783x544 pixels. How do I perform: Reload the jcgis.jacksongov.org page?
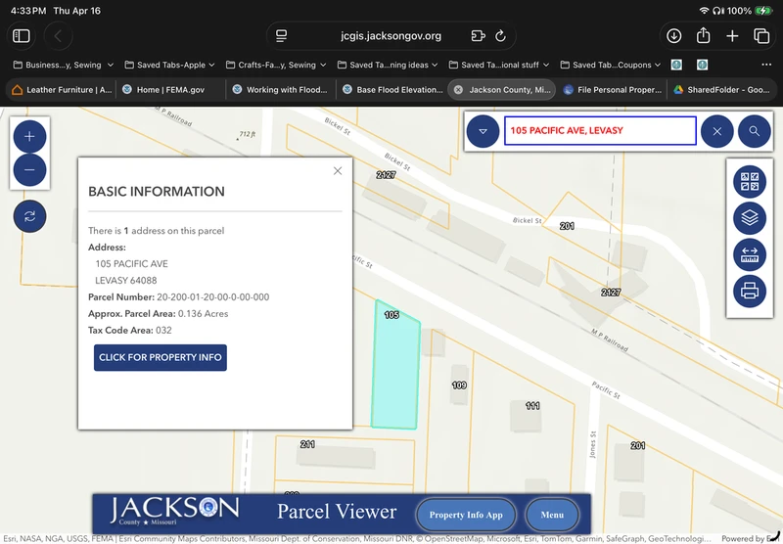(500, 36)
